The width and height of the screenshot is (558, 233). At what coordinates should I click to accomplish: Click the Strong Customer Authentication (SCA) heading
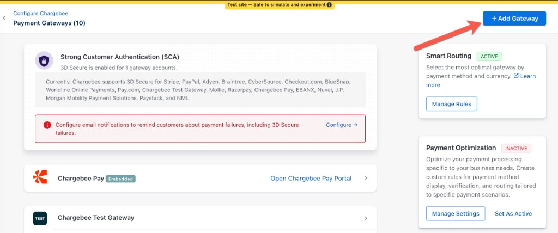tap(120, 57)
